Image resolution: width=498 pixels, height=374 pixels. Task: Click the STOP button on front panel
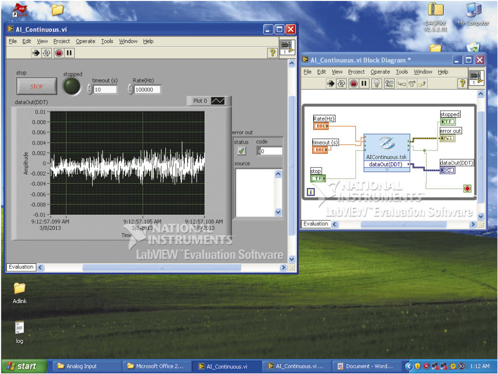(x=37, y=87)
